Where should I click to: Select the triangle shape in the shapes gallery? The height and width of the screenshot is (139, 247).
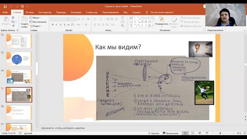pos(131,22)
